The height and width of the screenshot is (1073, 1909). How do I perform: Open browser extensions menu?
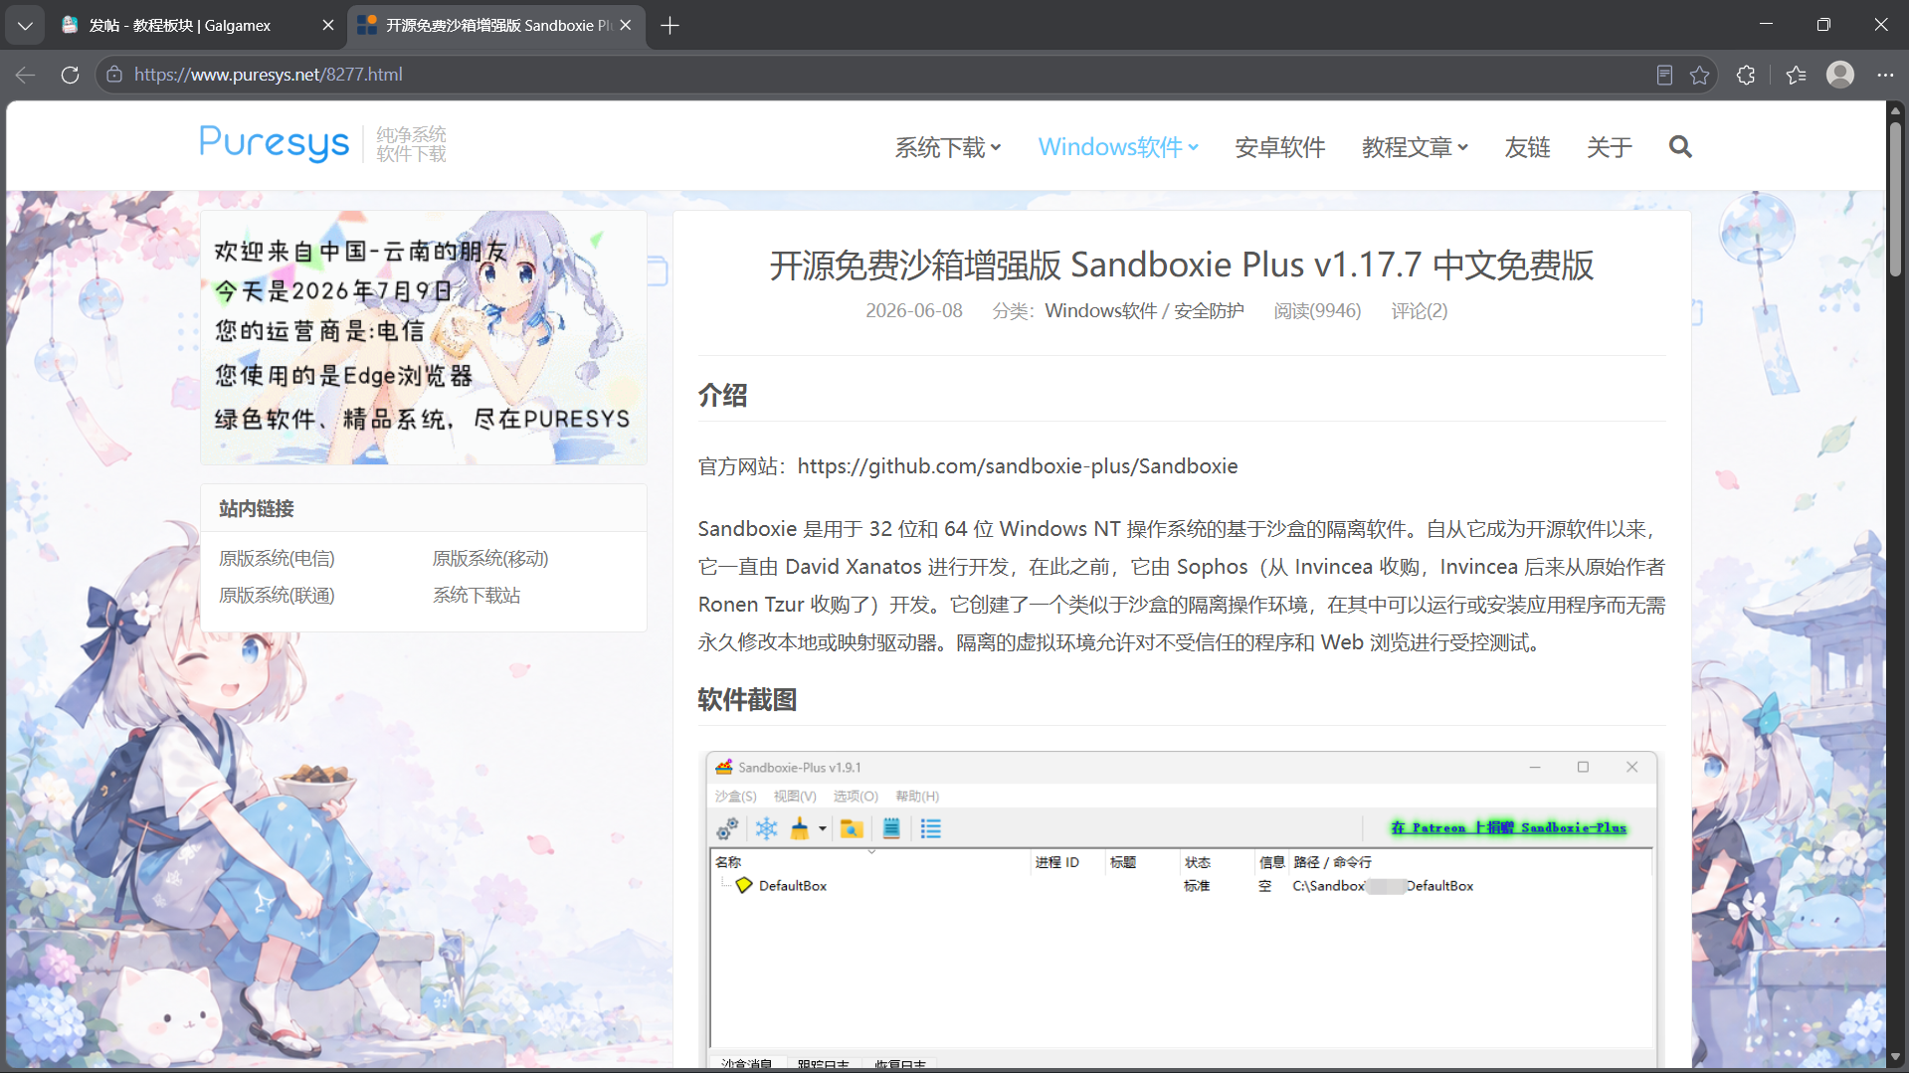point(1746,75)
